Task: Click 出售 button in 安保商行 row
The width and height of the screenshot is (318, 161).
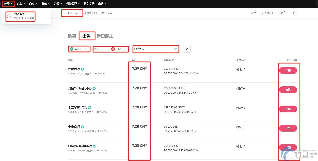Action: [x=288, y=70]
